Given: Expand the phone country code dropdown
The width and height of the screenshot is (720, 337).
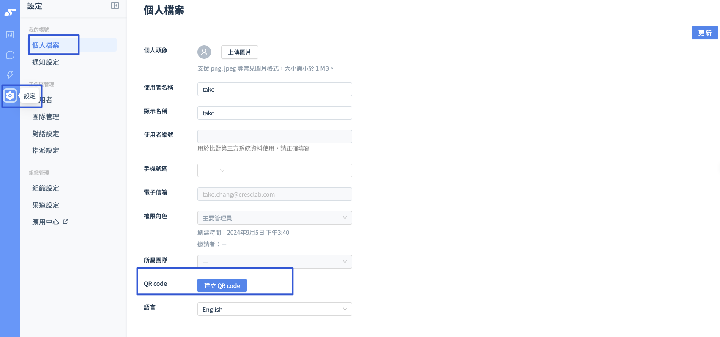Looking at the screenshot, I should tap(214, 170).
